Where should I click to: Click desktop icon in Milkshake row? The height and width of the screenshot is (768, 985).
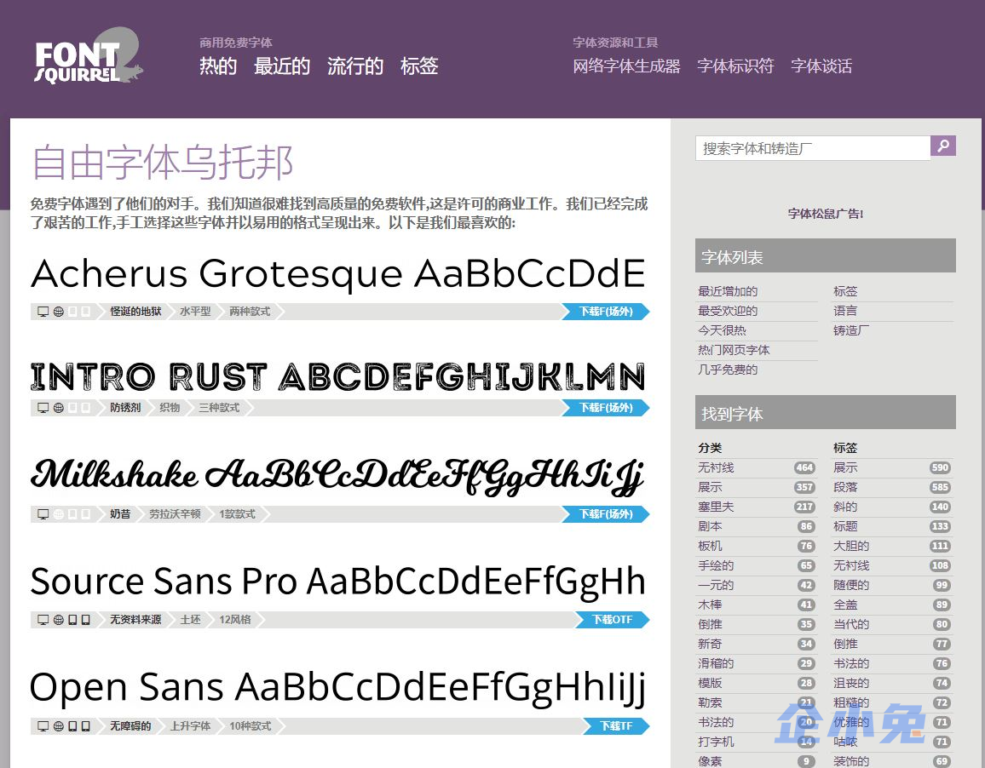(43, 514)
